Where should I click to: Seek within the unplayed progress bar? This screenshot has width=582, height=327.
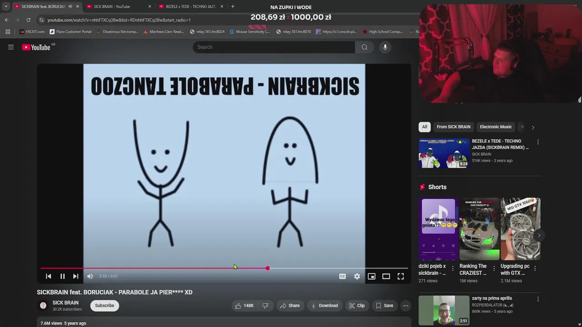click(x=339, y=268)
